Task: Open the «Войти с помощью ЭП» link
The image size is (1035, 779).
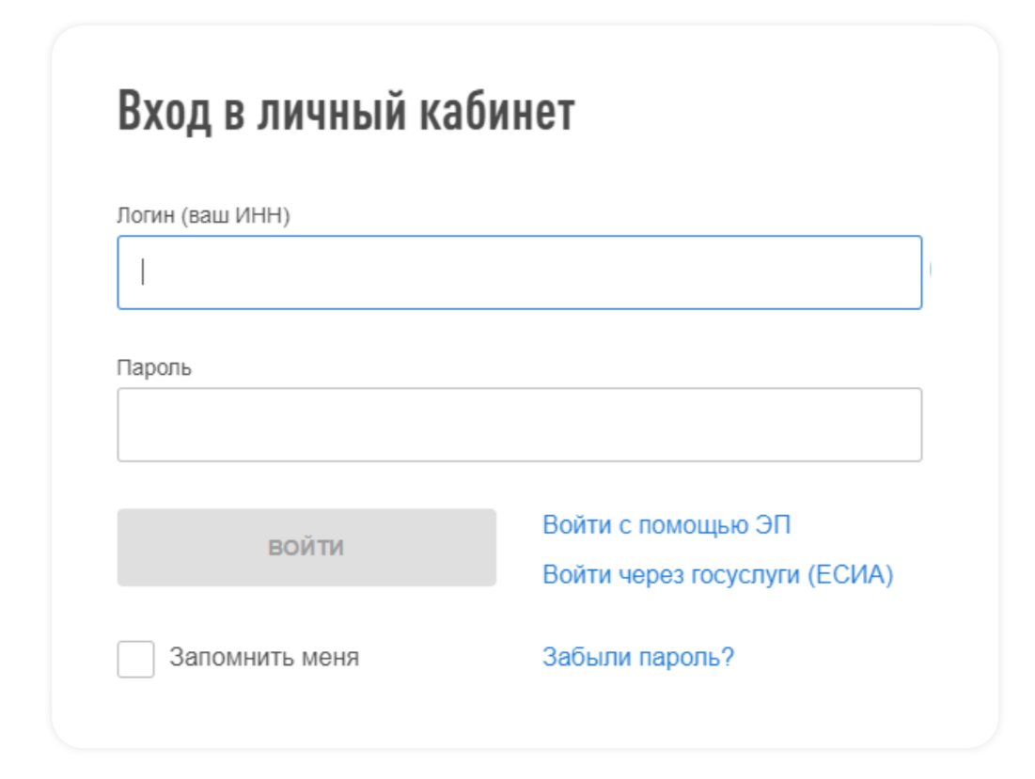Action: click(x=666, y=525)
